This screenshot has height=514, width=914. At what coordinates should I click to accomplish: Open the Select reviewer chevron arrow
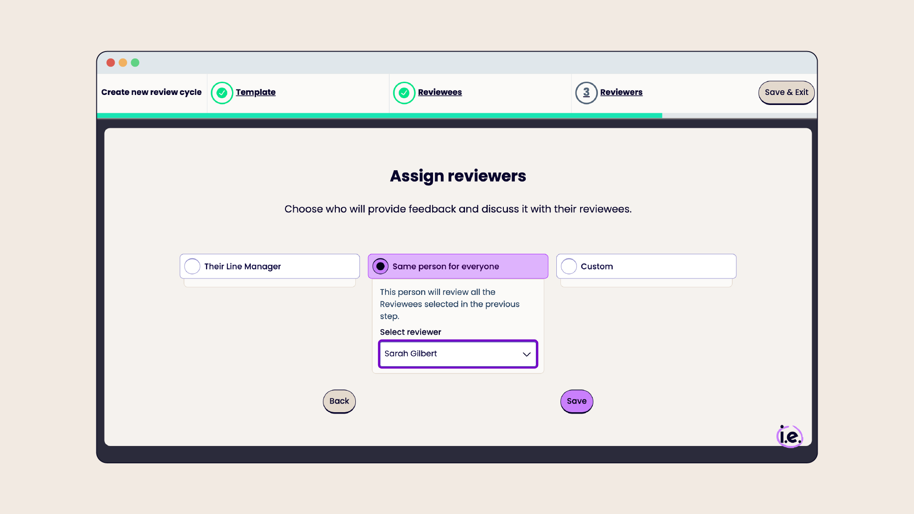tap(526, 354)
